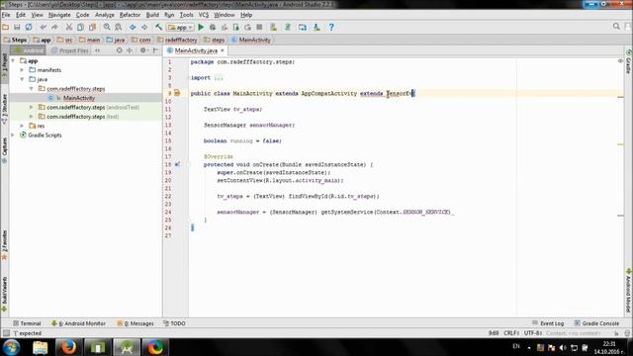The height and width of the screenshot is (356, 633).
Task: Open the Event Log
Action: click(x=548, y=323)
